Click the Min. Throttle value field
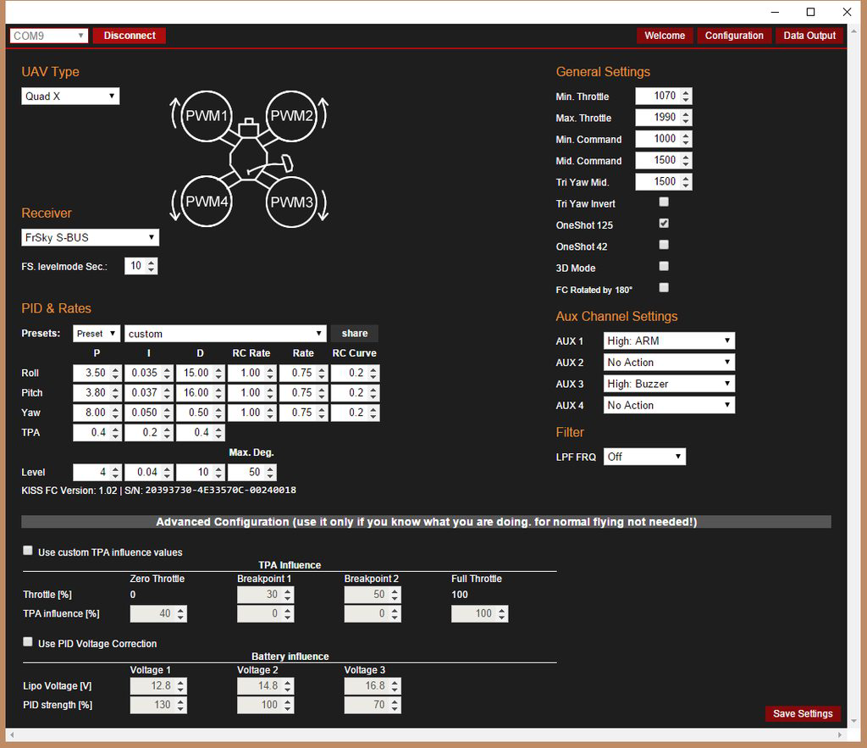 pos(664,97)
